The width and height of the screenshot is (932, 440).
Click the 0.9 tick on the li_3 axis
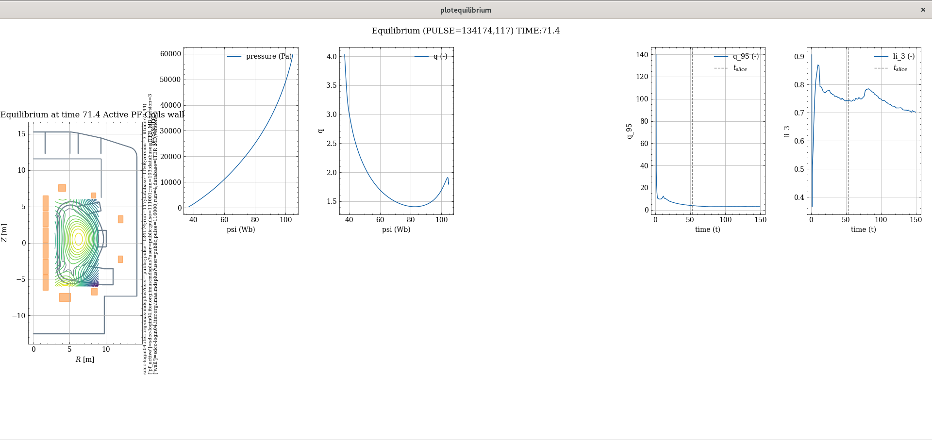(799, 57)
